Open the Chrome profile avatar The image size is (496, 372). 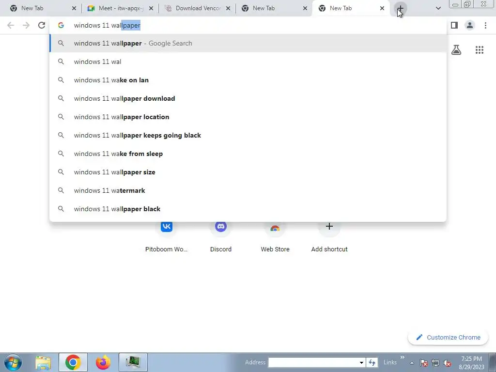point(470,25)
